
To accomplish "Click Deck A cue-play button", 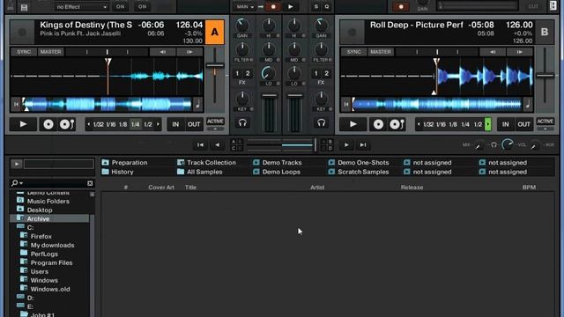I will point(67,124).
